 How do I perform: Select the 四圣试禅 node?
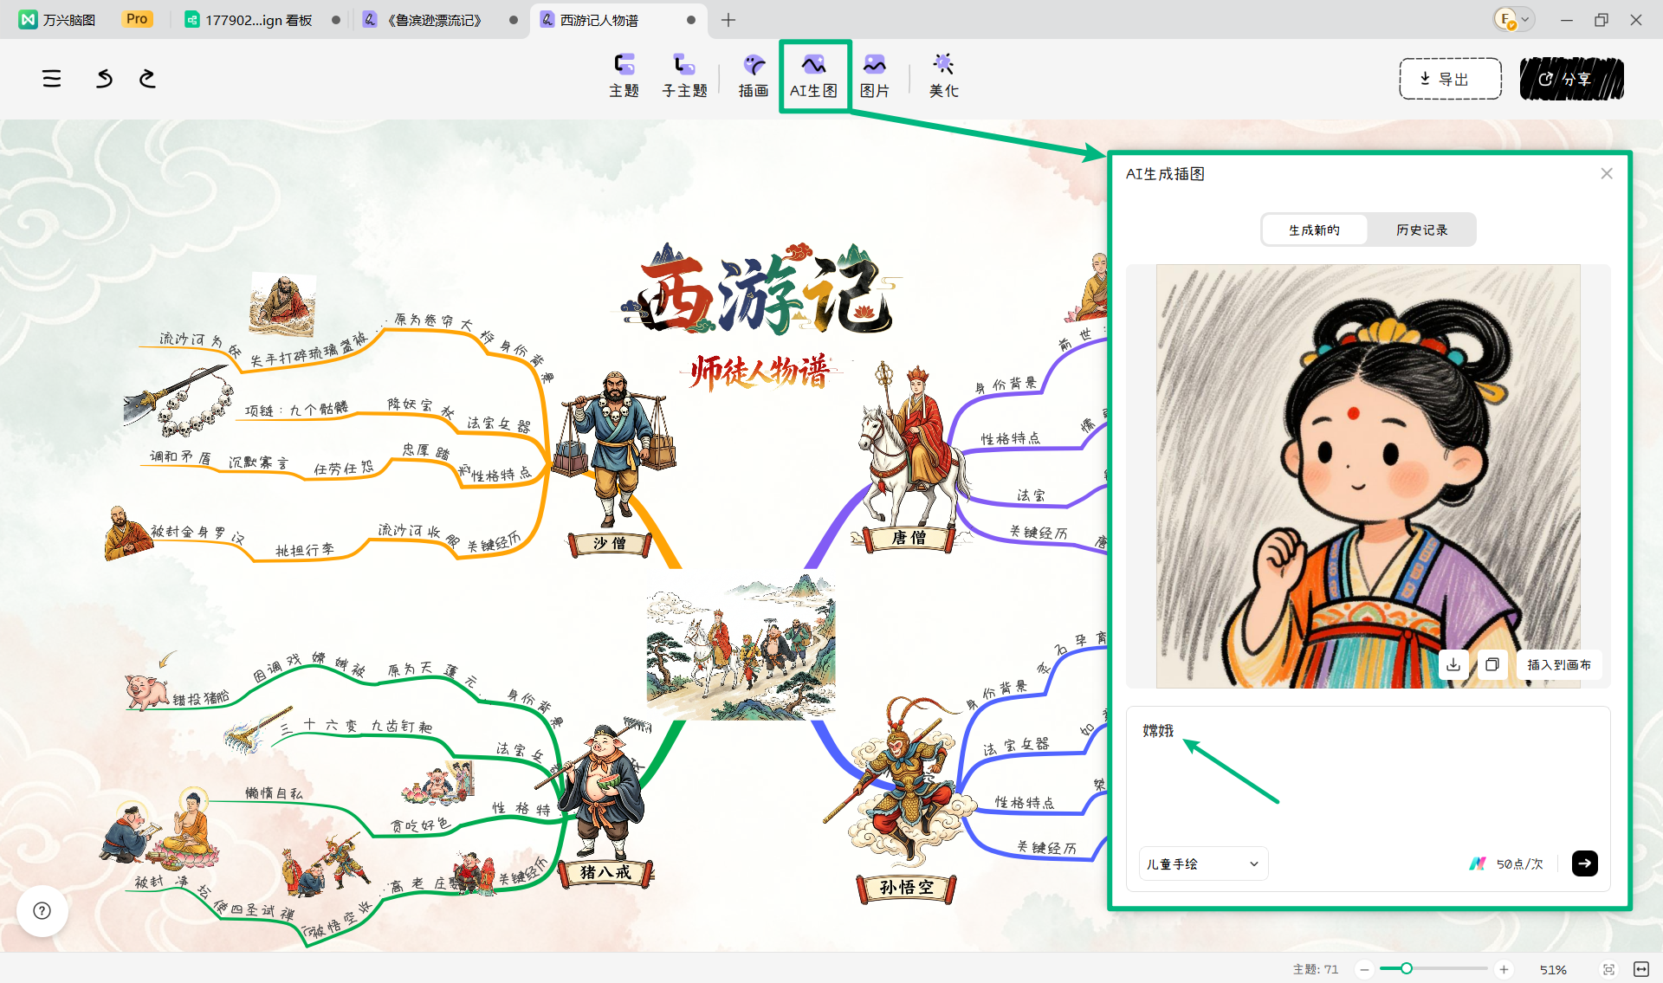point(262,912)
